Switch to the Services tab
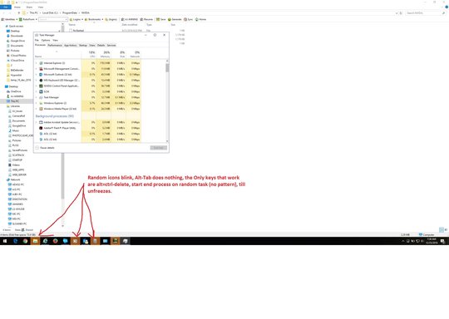Screen dimensions: 449x319 (111, 45)
